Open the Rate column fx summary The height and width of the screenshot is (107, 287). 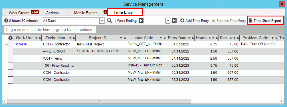pyautogui.click(x=231, y=38)
